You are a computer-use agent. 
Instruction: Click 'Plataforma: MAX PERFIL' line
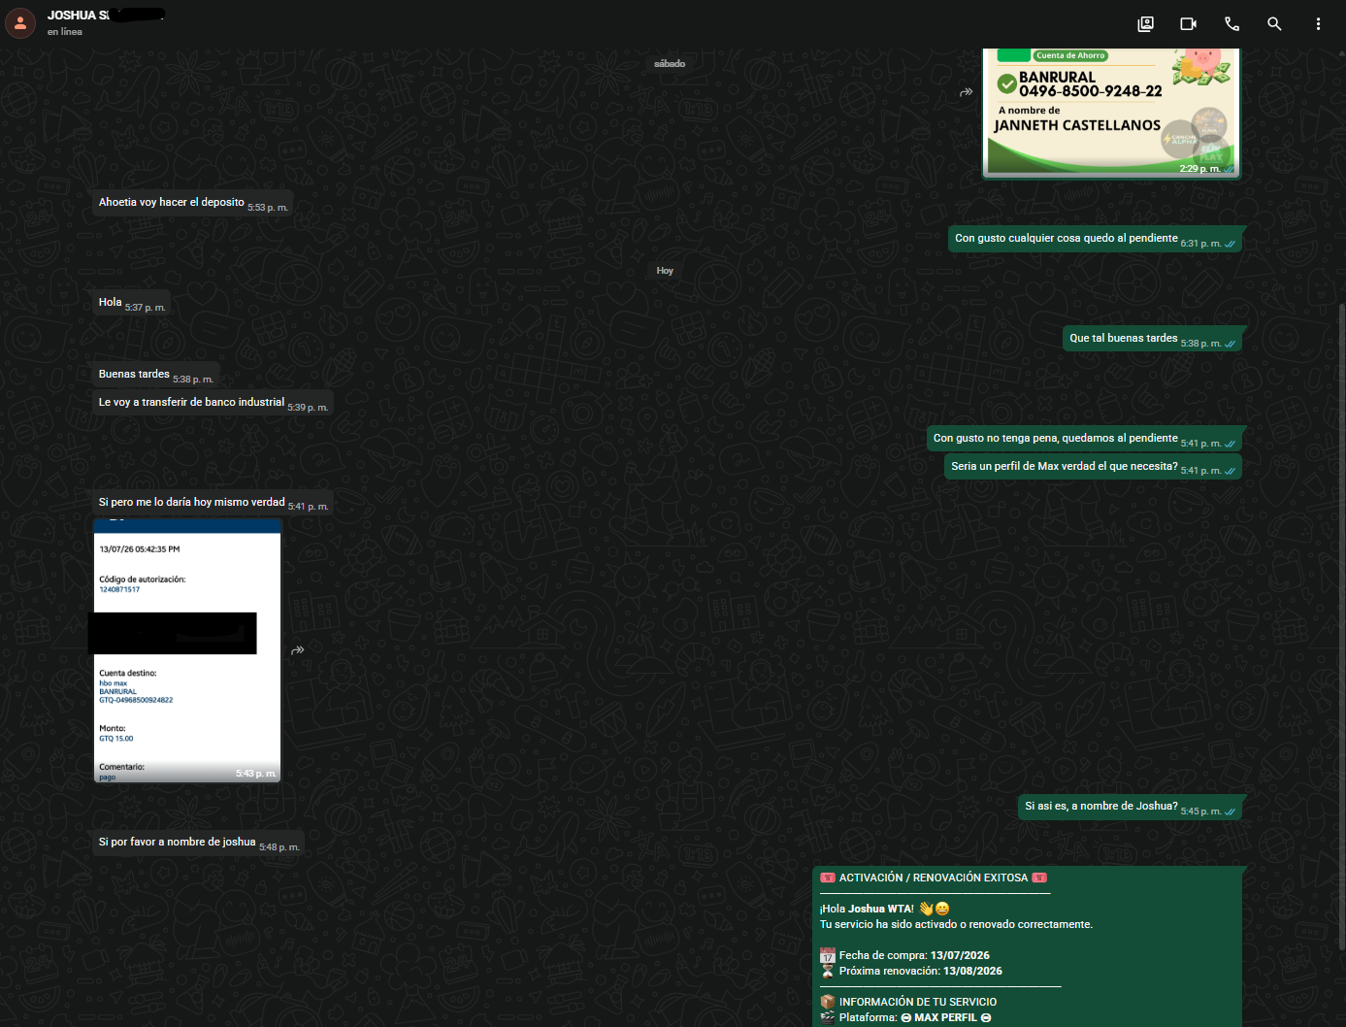906,1018
